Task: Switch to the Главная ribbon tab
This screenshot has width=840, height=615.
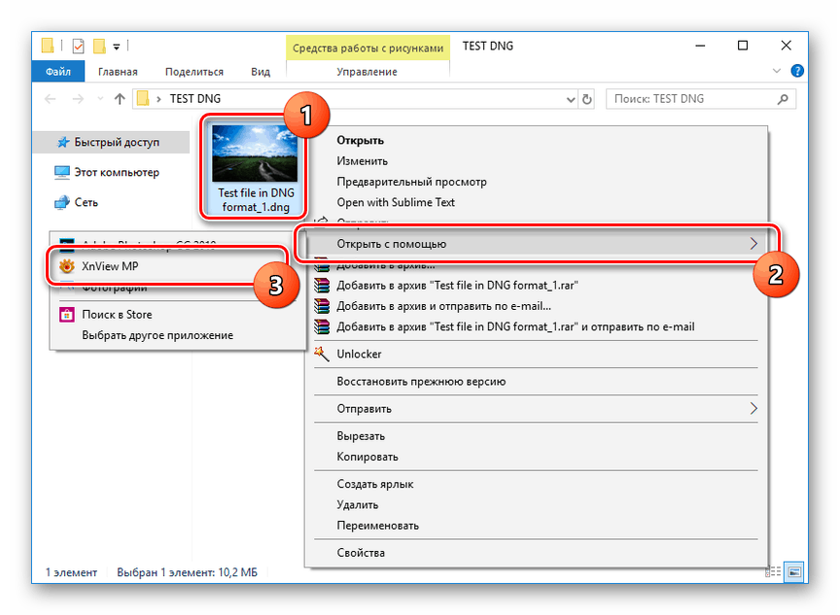Action: tap(118, 72)
